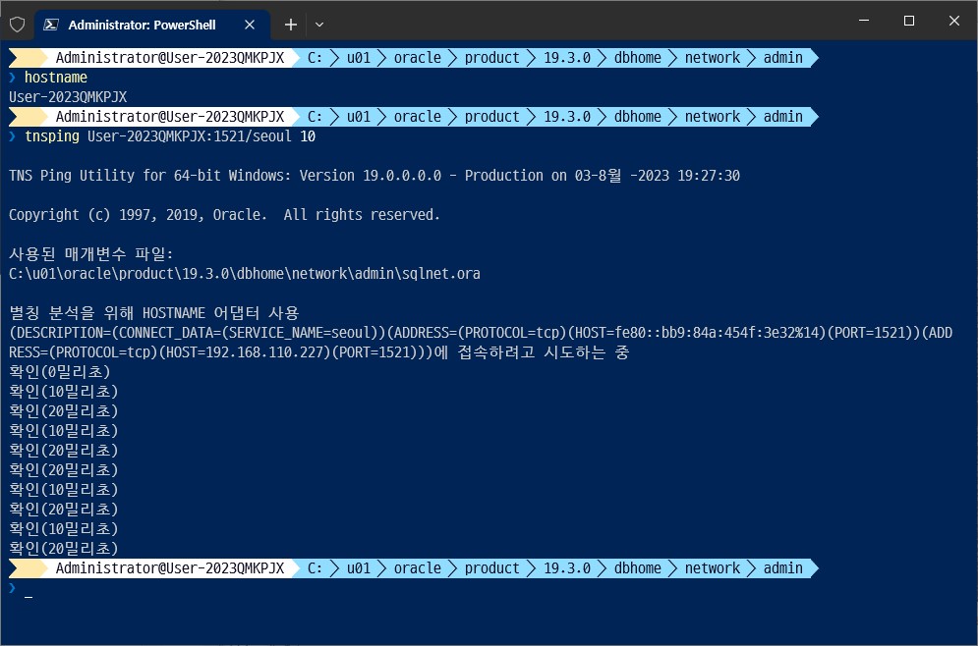
Task: Open a new tab with the plus button
Action: click(x=291, y=25)
